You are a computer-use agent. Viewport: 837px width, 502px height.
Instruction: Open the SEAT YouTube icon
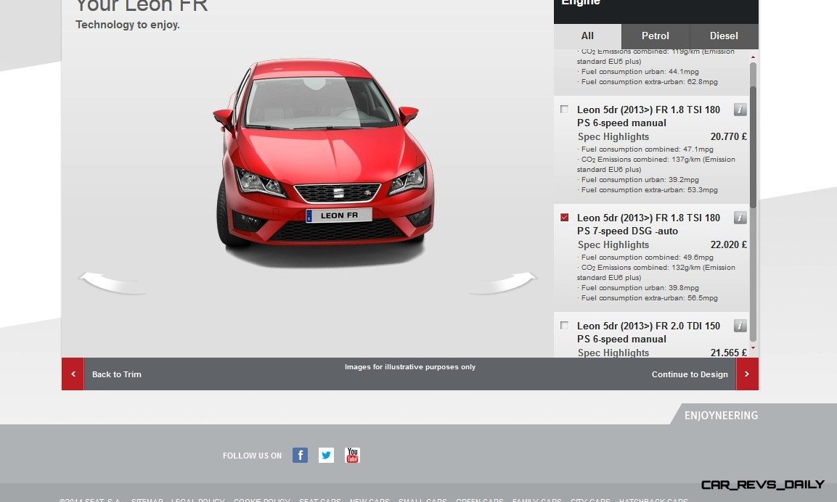point(352,455)
